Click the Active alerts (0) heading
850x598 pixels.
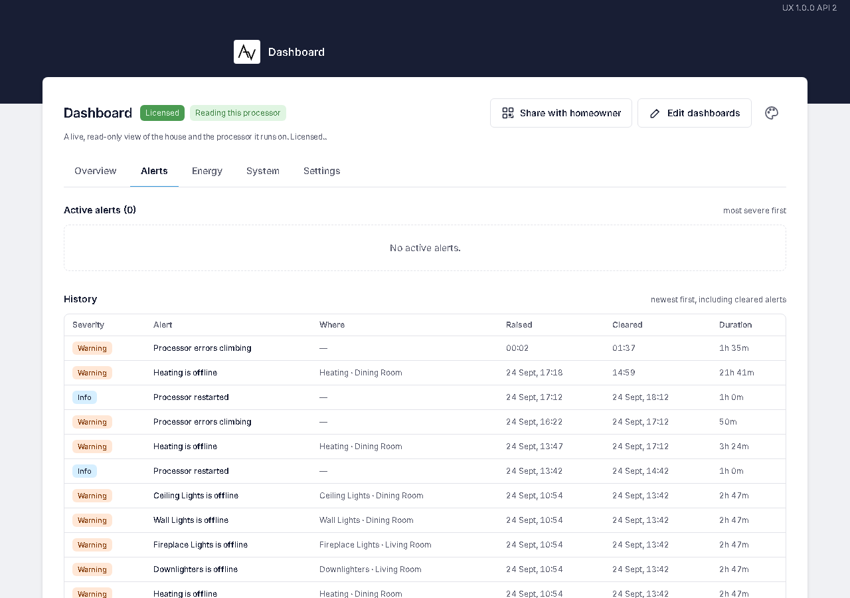(x=100, y=210)
